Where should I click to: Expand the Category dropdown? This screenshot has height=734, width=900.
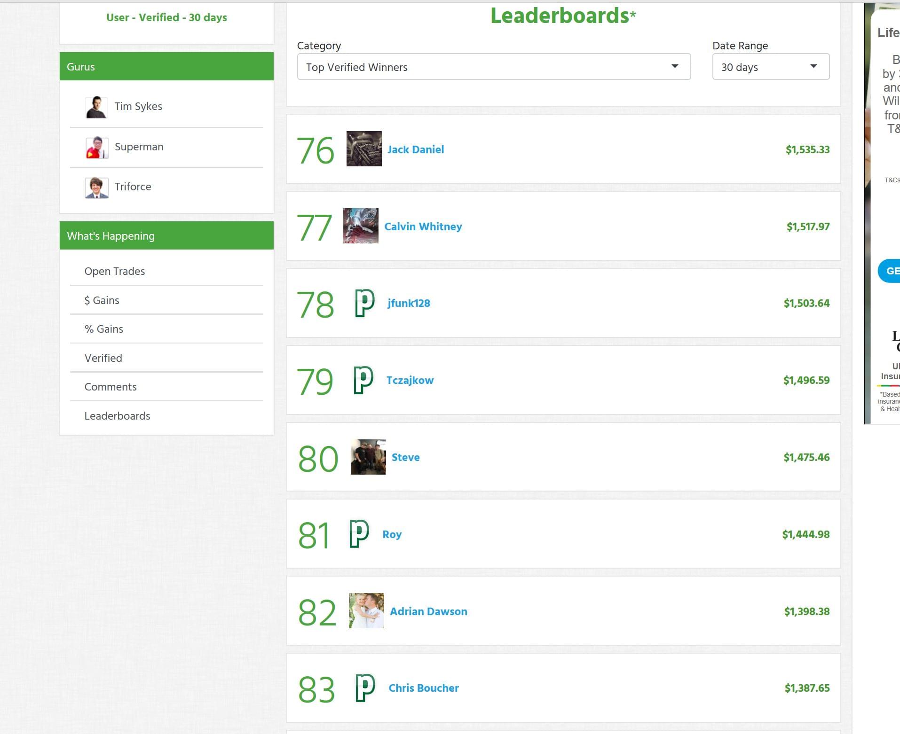point(494,67)
